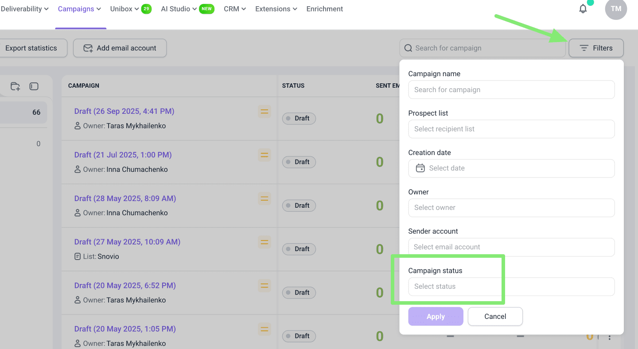Click the Filters button
Screen dimensions: 638x349
[596, 48]
